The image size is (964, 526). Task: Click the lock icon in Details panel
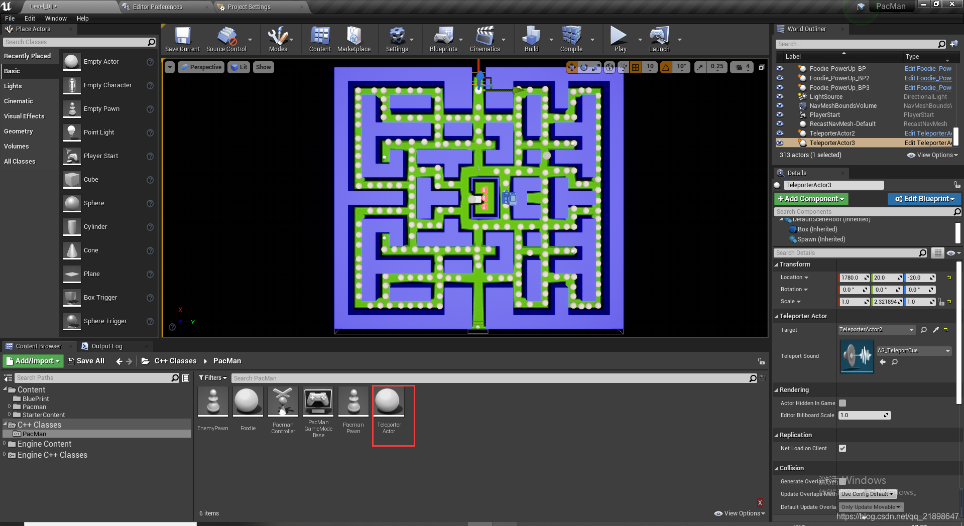pos(957,185)
